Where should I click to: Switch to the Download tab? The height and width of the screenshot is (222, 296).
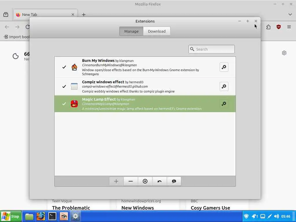(x=157, y=31)
